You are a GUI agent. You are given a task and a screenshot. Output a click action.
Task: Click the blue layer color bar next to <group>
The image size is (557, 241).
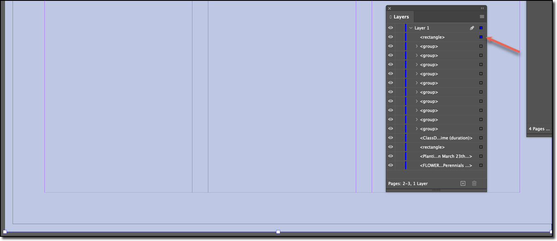(x=405, y=46)
